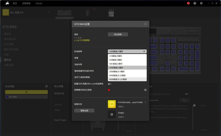Click the vertical actuation slider handle
Screen dimensions: 221x136
coord(194,105)
